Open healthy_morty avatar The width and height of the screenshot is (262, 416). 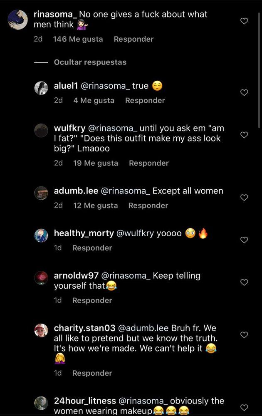click(x=41, y=235)
